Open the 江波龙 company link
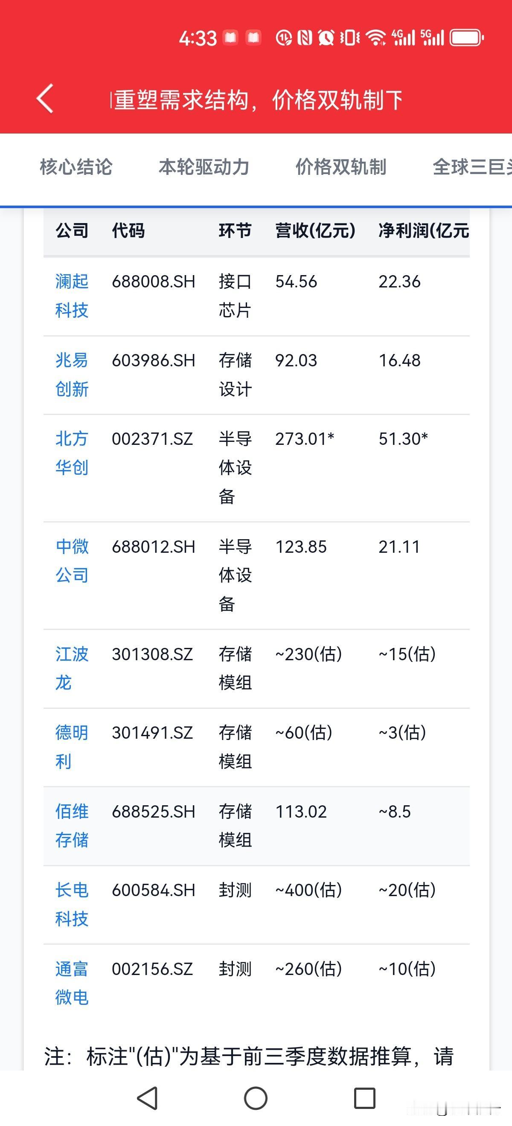The height and width of the screenshot is (1126, 512). [x=72, y=668]
